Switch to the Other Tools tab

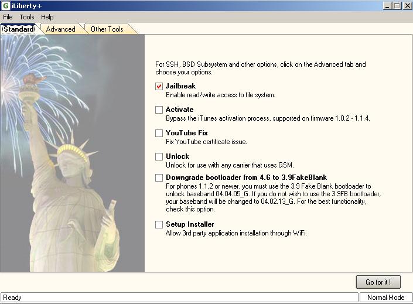click(x=107, y=29)
